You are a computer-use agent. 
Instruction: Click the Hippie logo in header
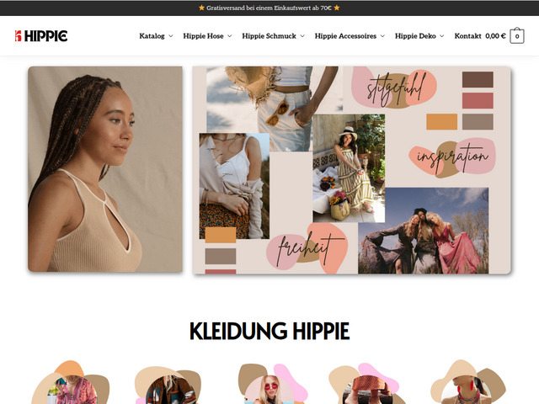point(41,35)
